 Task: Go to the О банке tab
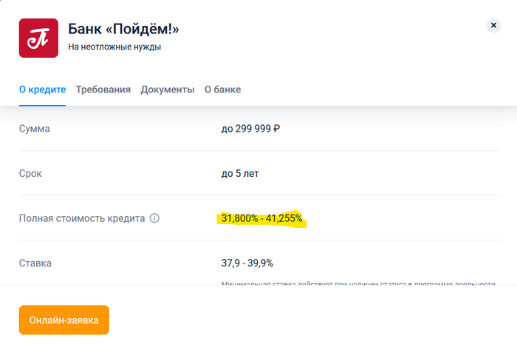click(x=222, y=90)
